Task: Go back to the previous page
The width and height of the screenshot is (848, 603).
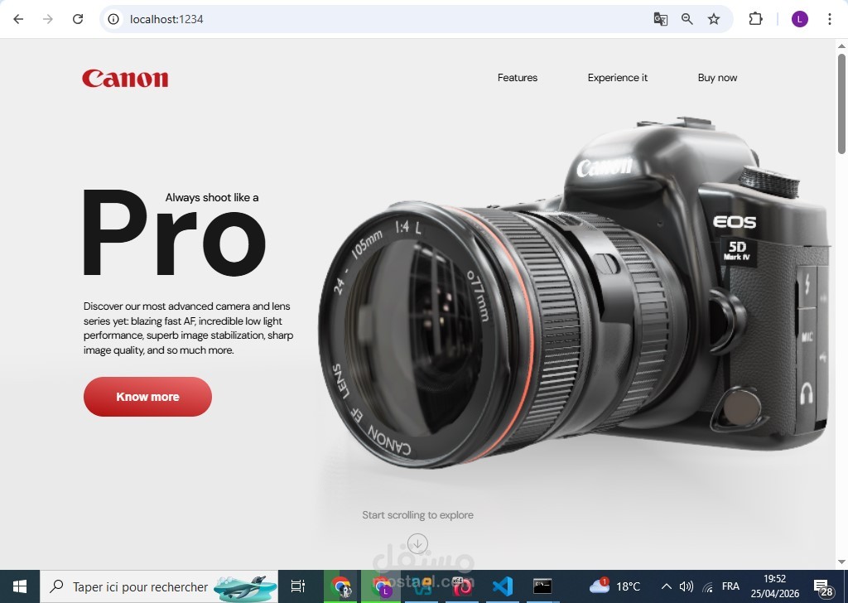Action: (18, 19)
